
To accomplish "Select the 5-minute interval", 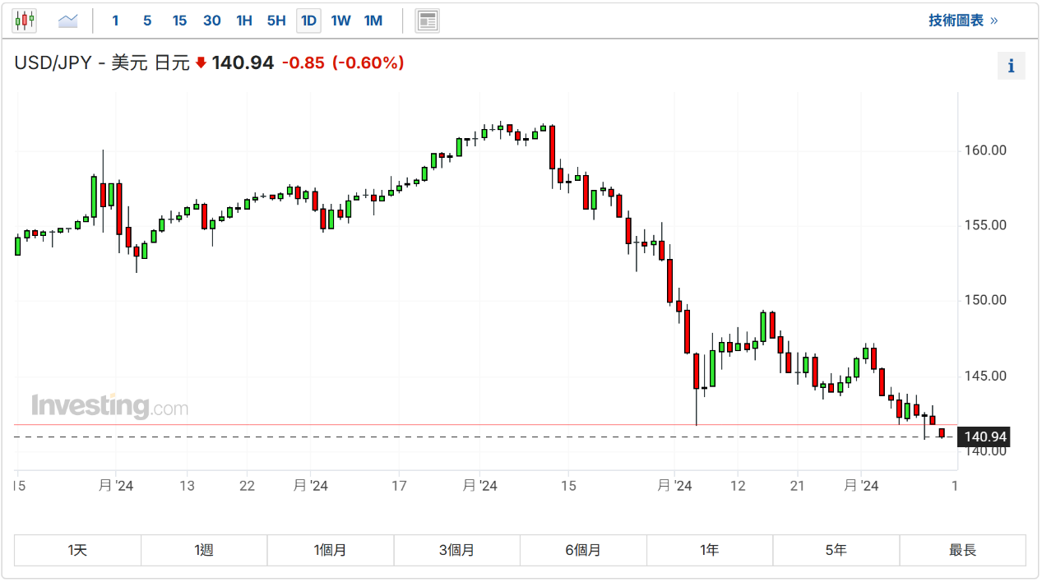I will pos(147,21).
